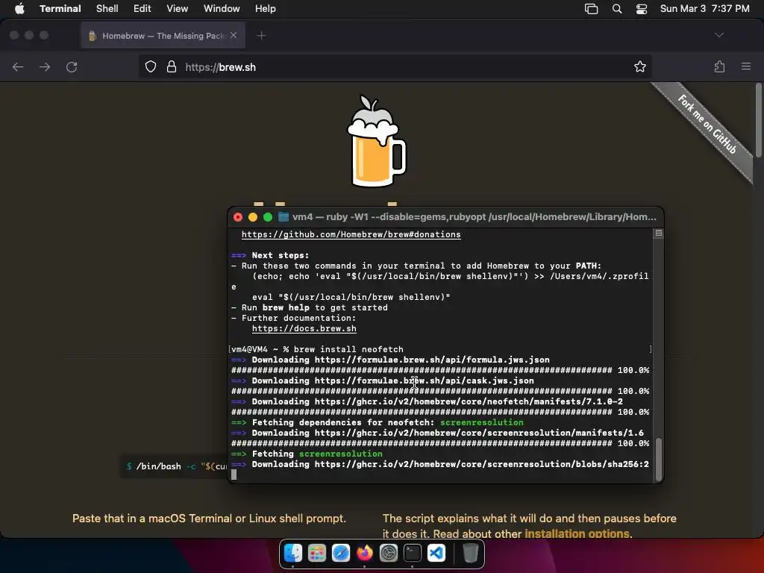
Task: Open Spotlight search in menu bar
Action: 617,9
